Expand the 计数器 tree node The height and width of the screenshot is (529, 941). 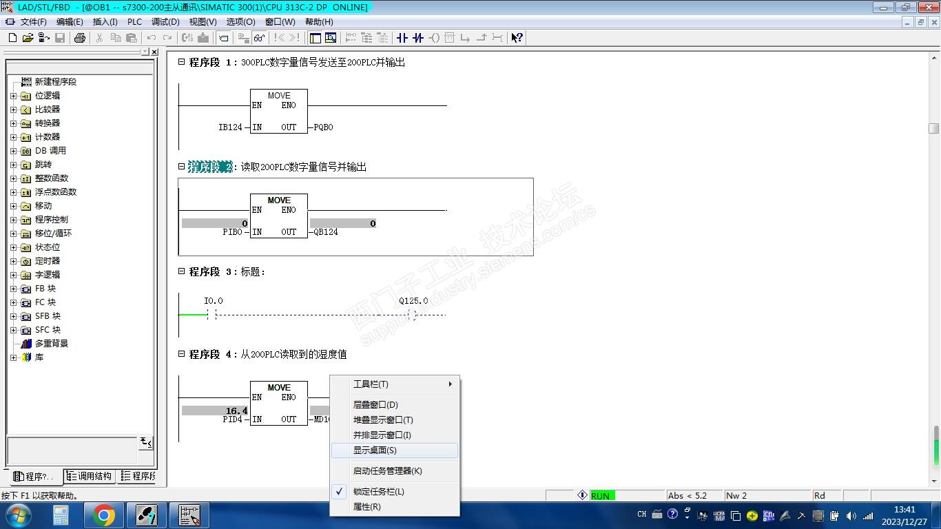(13, 137)
